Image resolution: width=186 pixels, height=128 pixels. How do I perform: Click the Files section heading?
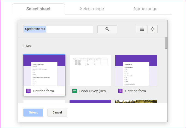point(27,46)
